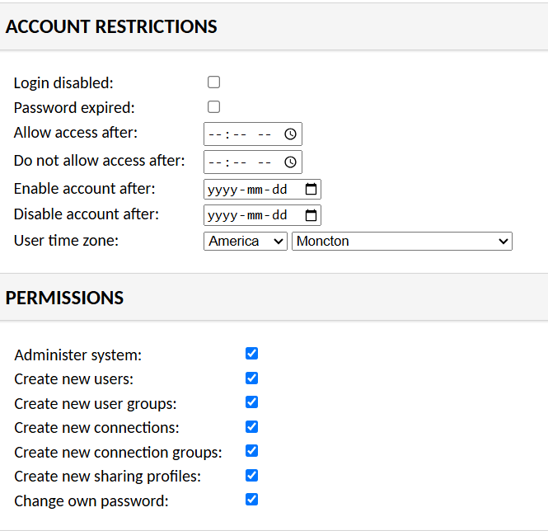The image size is (548, 531).
Task: Focus the Do not allow access after time input
Action: (241, 162)
